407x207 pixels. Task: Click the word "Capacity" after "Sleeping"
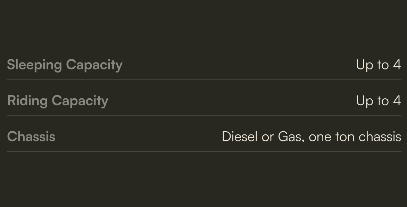(x=94, y=65)
